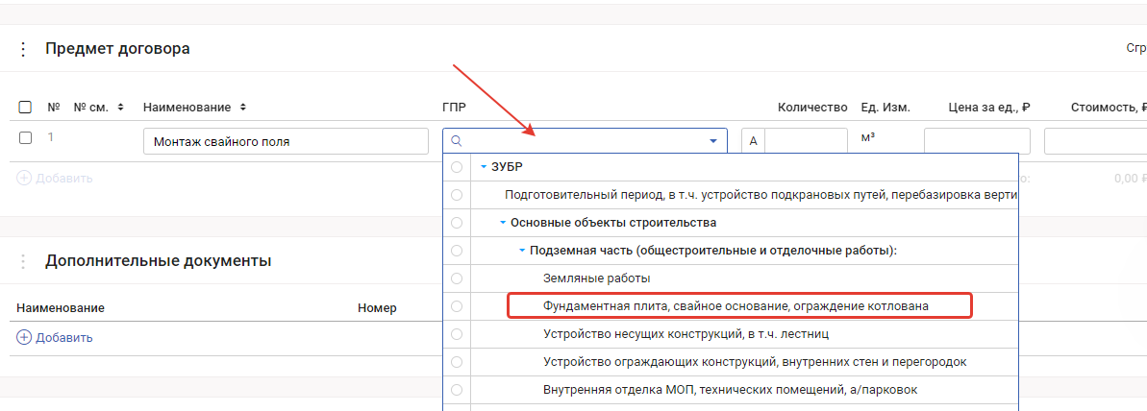Click the Цена за ед. input field
This screenshot has height=411, width=1147.
[976, 141]
